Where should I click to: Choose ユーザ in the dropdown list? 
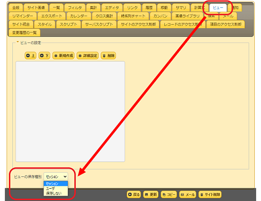coord(56,188)
